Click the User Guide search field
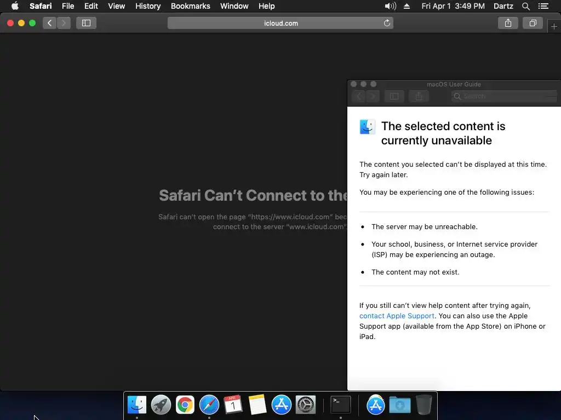The image size is (561, 420). point(504,96)
